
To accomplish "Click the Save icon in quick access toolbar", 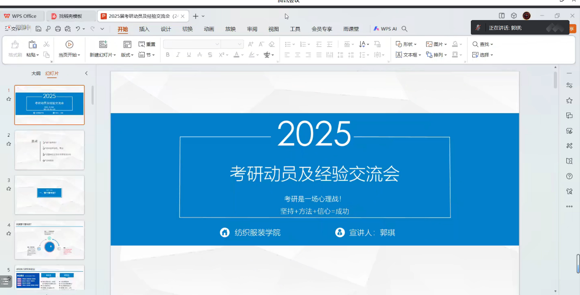I will tap(38, 29).
